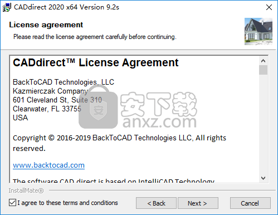The width and height of the screenshot is (278, 215).
Task: Click the InstallMate label
Action: pos(26,190)
